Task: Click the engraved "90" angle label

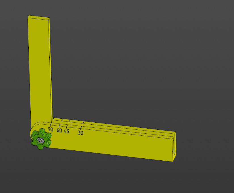Action: pos(50,129)
